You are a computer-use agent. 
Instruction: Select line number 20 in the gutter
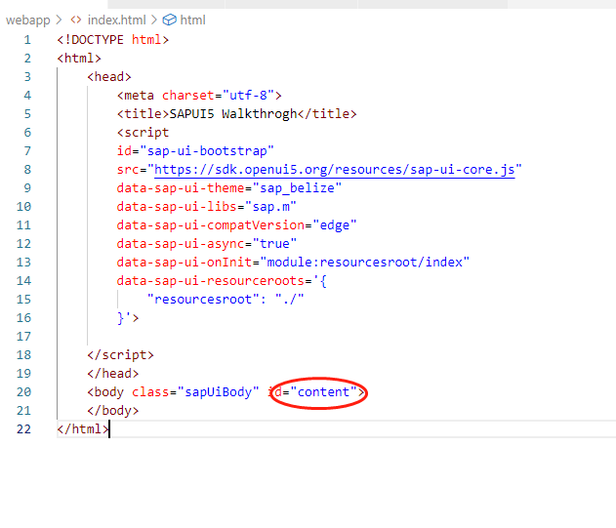[x=23, y=392]
